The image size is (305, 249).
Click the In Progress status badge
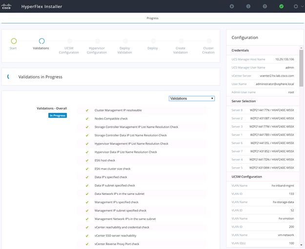tap(58, 115)
